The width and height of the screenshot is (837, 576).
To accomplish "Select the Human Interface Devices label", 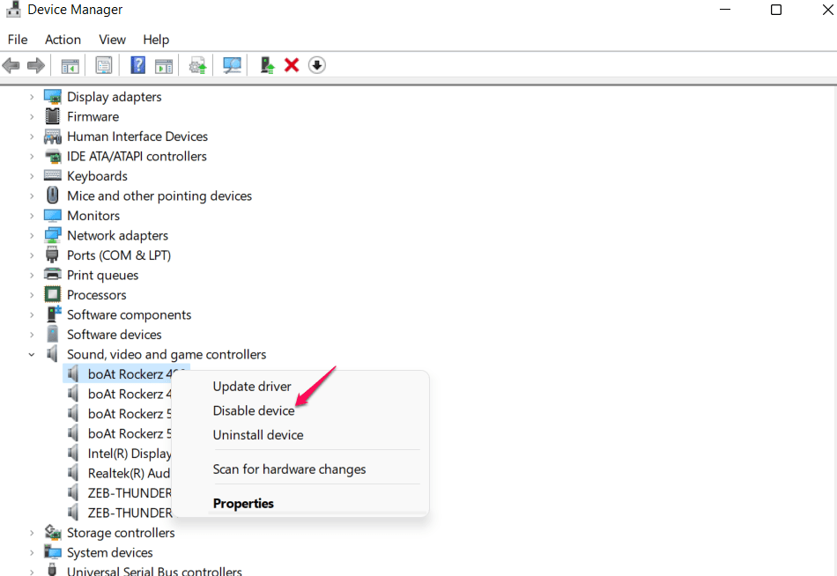I will [137, 137].
